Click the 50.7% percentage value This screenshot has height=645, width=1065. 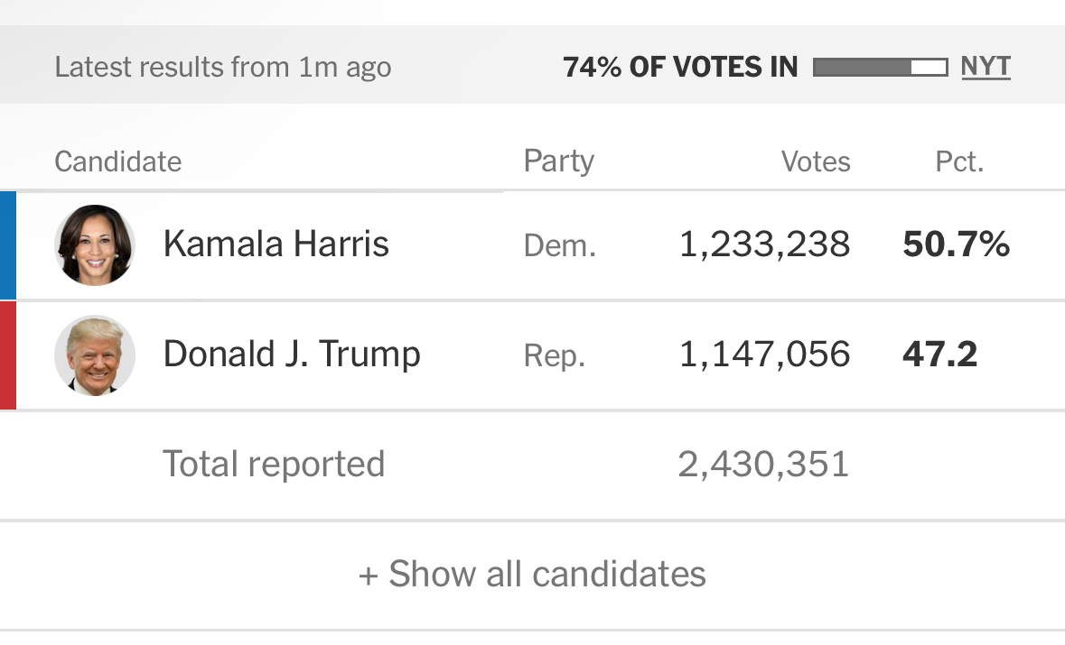pos(956,244)
